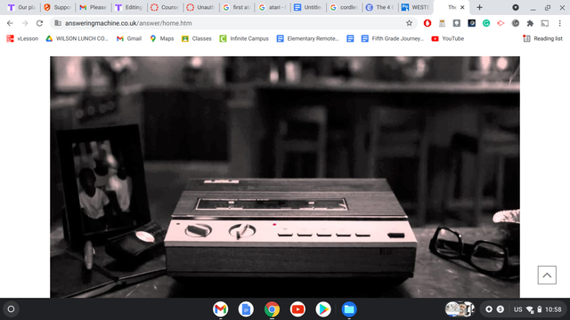The image size is (570, 320).
Task: Click the scroll-to-top arrow button
Action: point(547,275)
